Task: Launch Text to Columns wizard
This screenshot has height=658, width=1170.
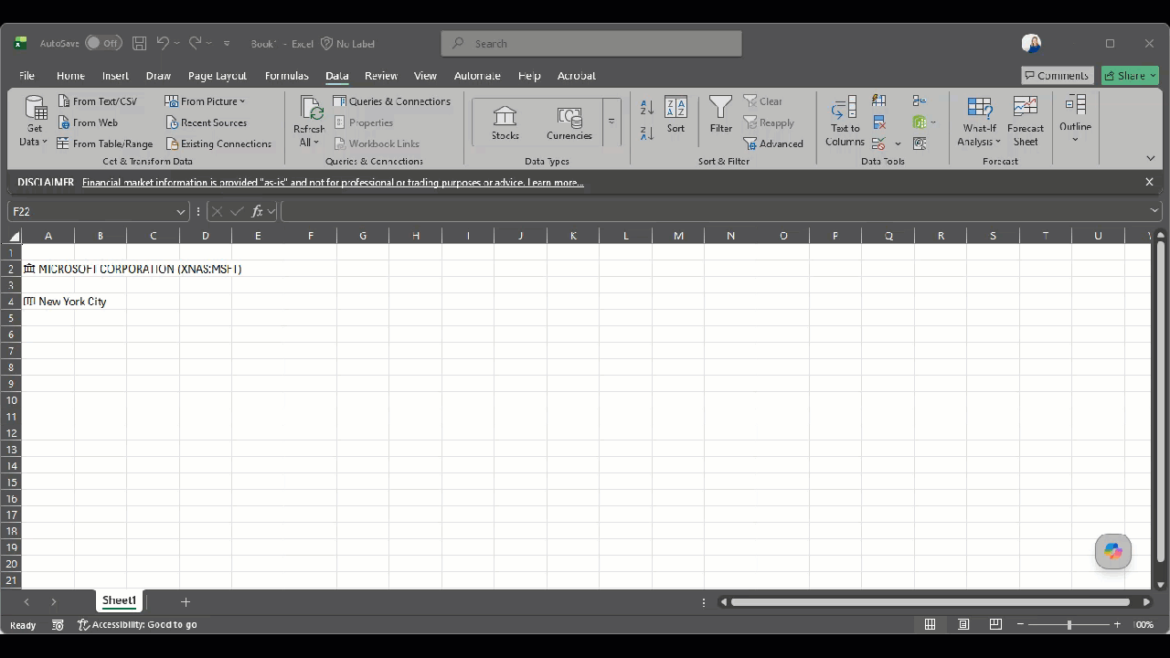Action: point(845,121)
